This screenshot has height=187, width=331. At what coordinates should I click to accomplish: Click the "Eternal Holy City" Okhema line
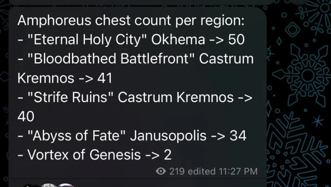pos(131,40)
